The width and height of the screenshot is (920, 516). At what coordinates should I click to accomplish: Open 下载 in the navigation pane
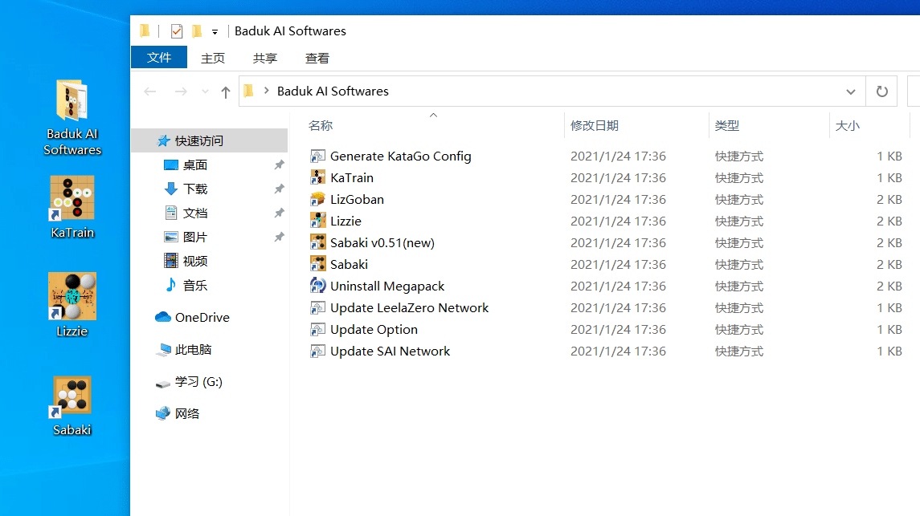click(194, 189)
